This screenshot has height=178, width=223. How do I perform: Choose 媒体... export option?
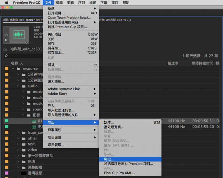[130, 122]
